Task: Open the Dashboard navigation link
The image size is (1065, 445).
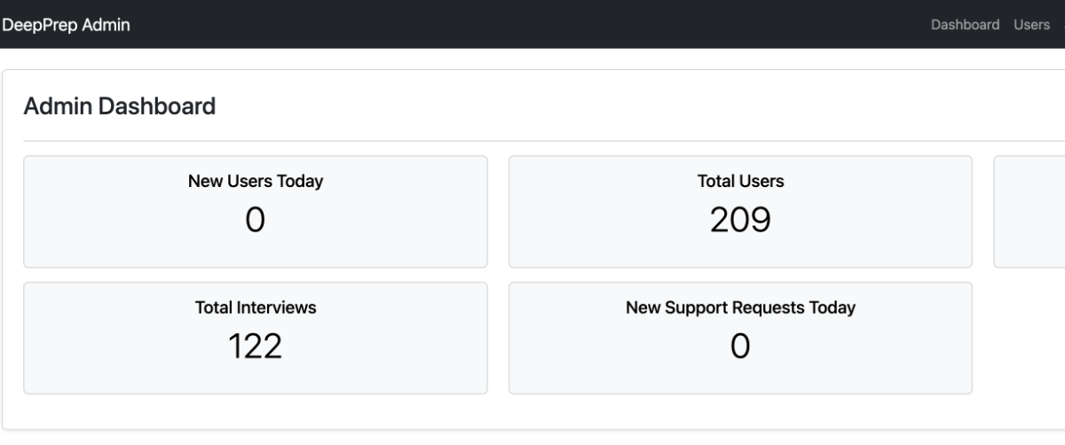Action: [965, 25]
